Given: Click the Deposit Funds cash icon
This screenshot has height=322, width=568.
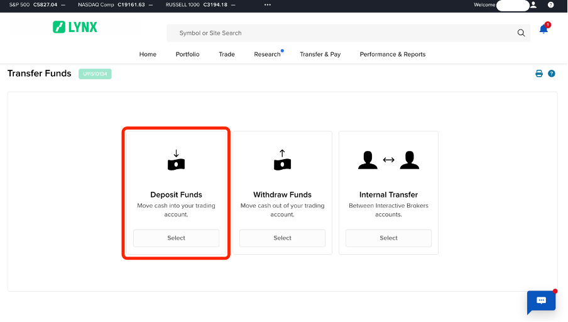Looking at the screenshot, I should (x=176, y=160).
